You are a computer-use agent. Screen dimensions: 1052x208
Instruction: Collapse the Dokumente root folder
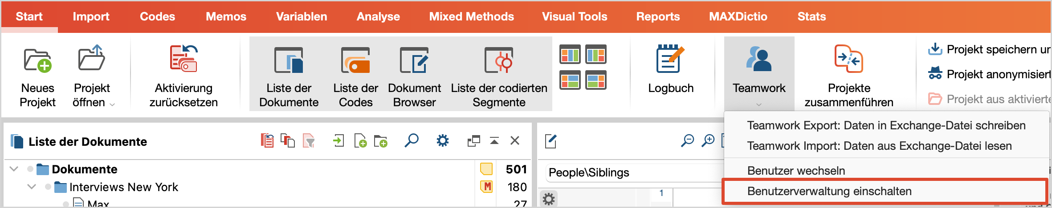click(x=14, y=169)
